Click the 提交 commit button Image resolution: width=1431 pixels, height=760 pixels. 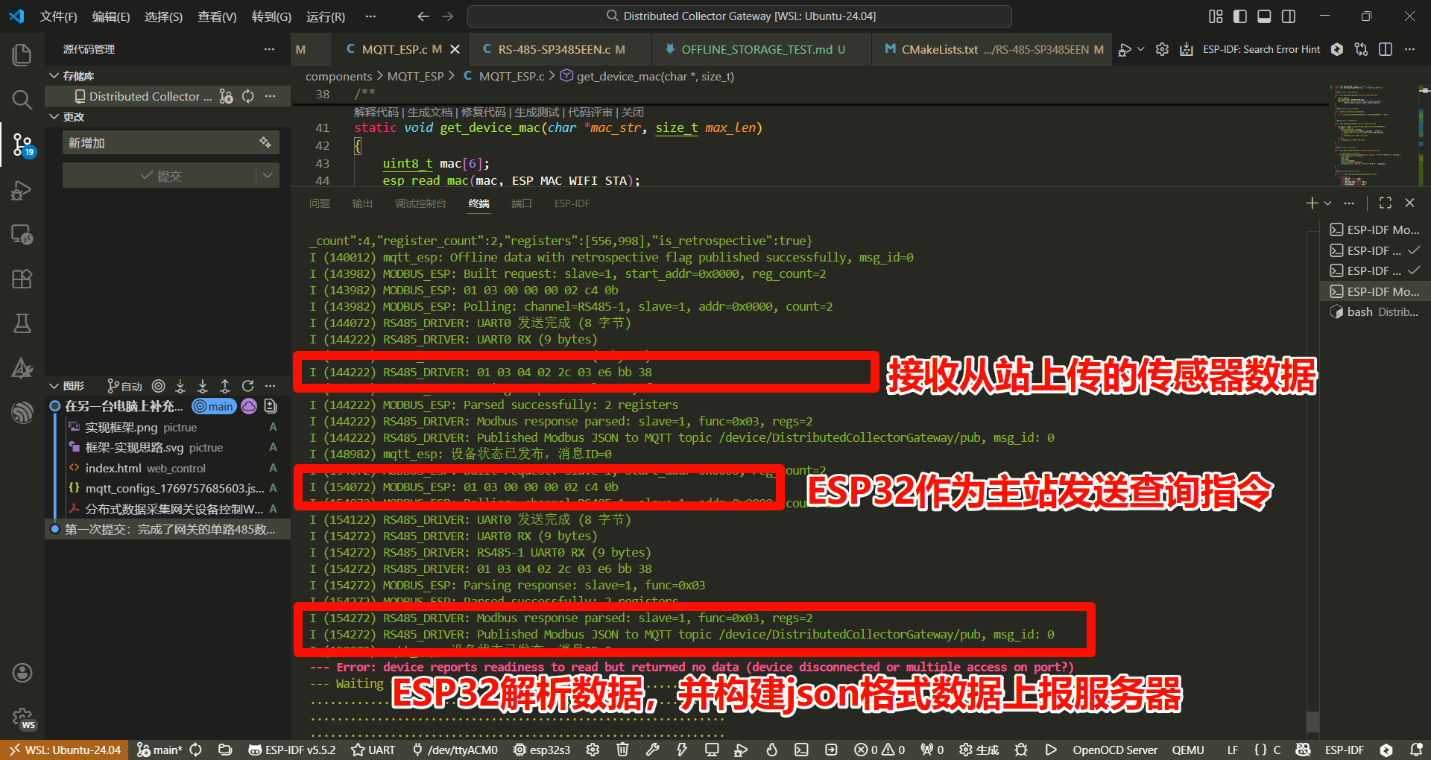[x=160, y=175]
